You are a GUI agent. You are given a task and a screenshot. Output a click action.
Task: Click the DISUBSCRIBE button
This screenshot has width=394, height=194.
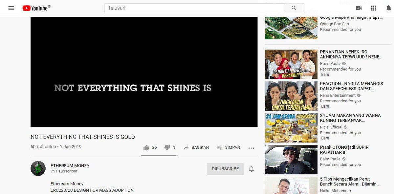click(x=225, y=169)
